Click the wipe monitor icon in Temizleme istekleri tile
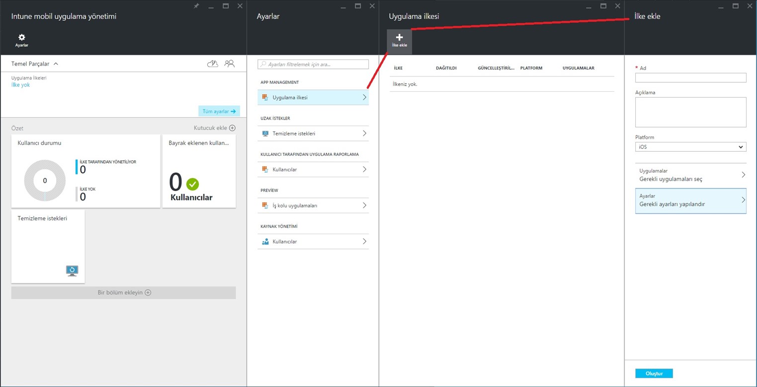Screen dimensions: 757x387 point(72,271)
